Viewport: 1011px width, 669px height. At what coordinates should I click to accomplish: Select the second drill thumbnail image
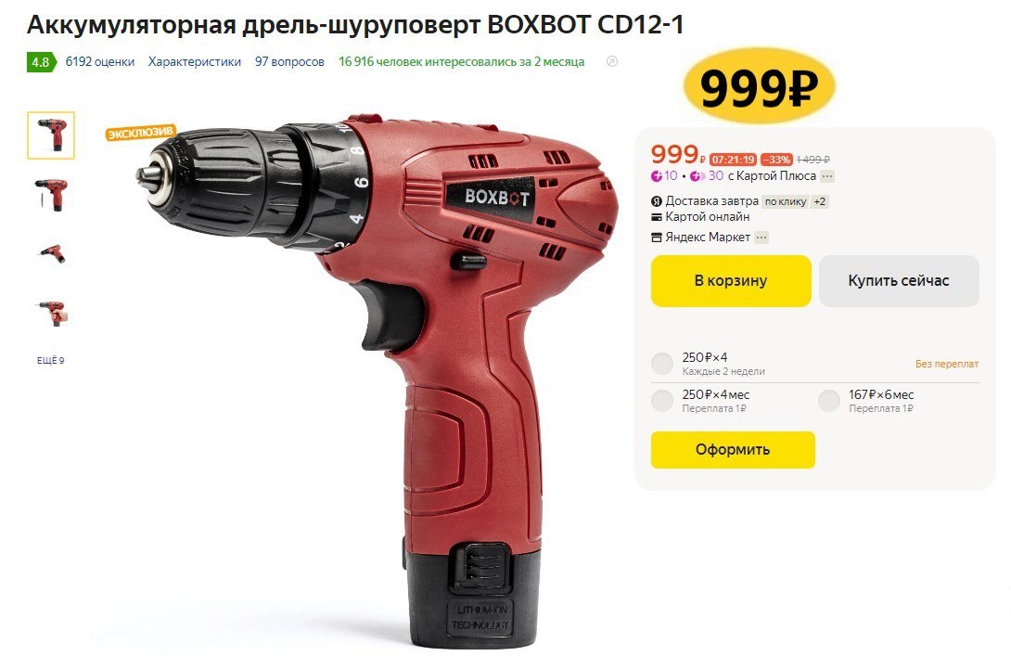pos(51,195)
